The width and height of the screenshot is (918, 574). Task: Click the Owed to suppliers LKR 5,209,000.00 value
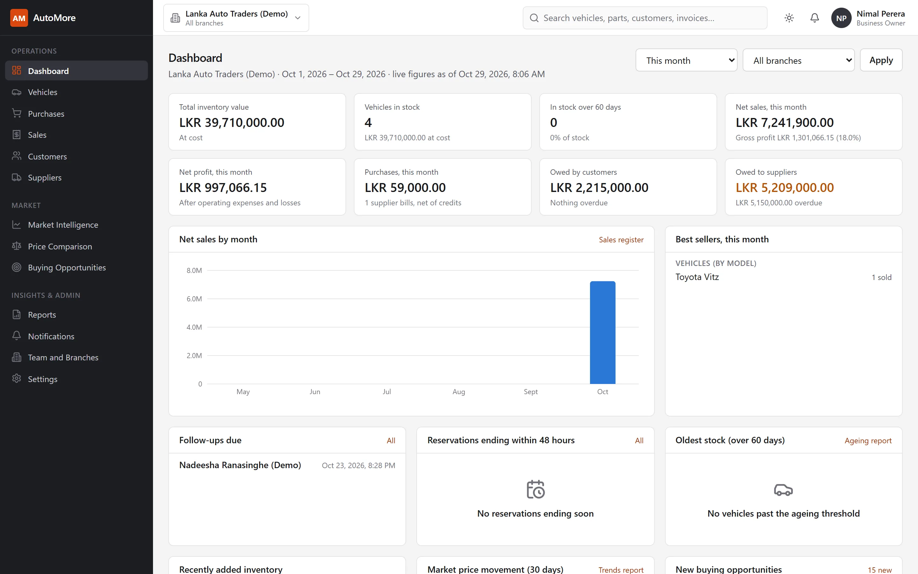pos(784,188)
